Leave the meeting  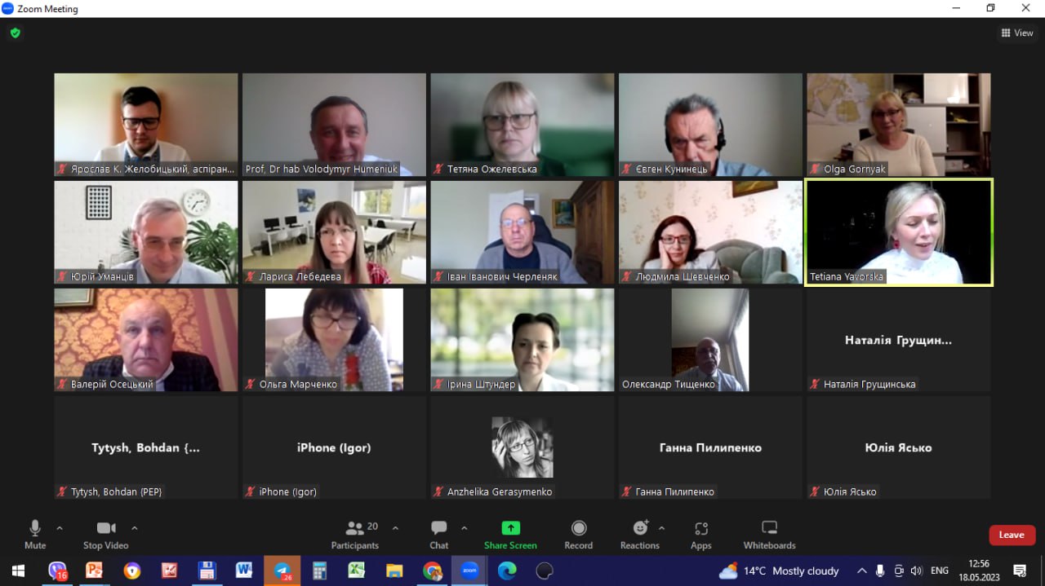pyautogui.click(x=1012, y=535)
